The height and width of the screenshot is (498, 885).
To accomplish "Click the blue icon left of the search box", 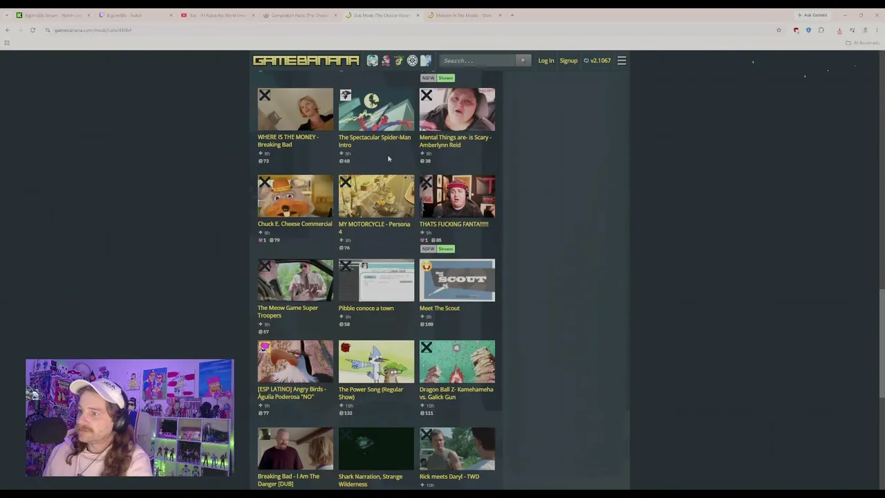I will coord(425,61).
